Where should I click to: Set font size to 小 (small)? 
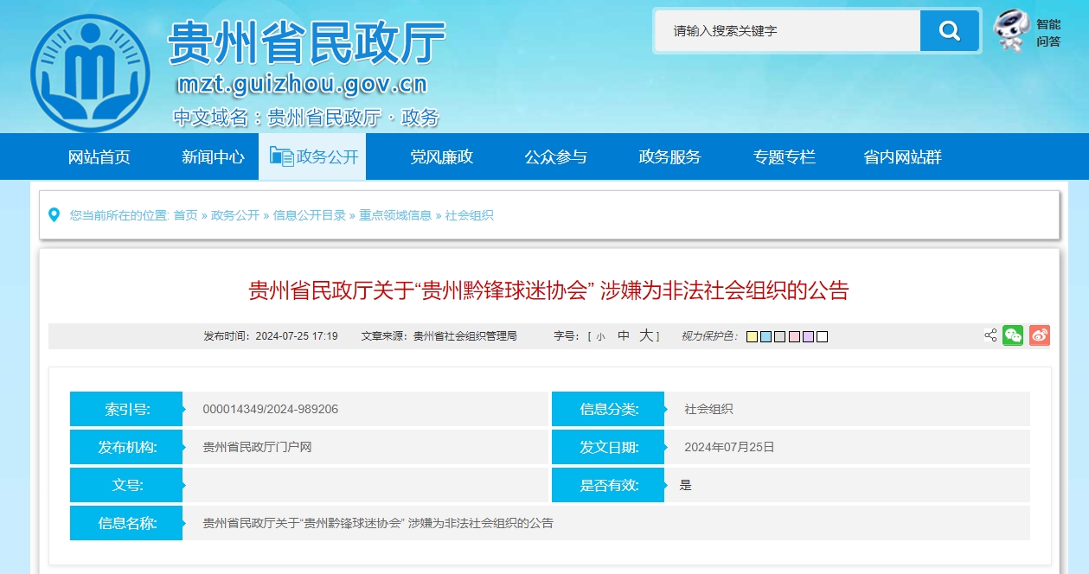coord(600,337)
